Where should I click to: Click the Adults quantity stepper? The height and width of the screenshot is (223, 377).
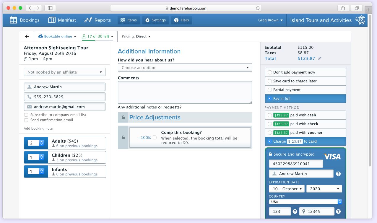(x=36, y=143)
